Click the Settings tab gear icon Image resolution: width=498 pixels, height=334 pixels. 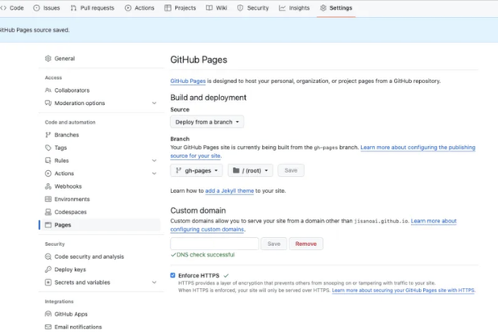tap(323, 8)
